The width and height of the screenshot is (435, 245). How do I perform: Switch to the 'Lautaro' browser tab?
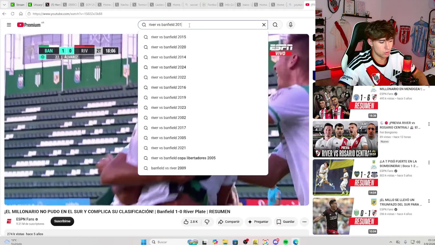pos(157,5)
